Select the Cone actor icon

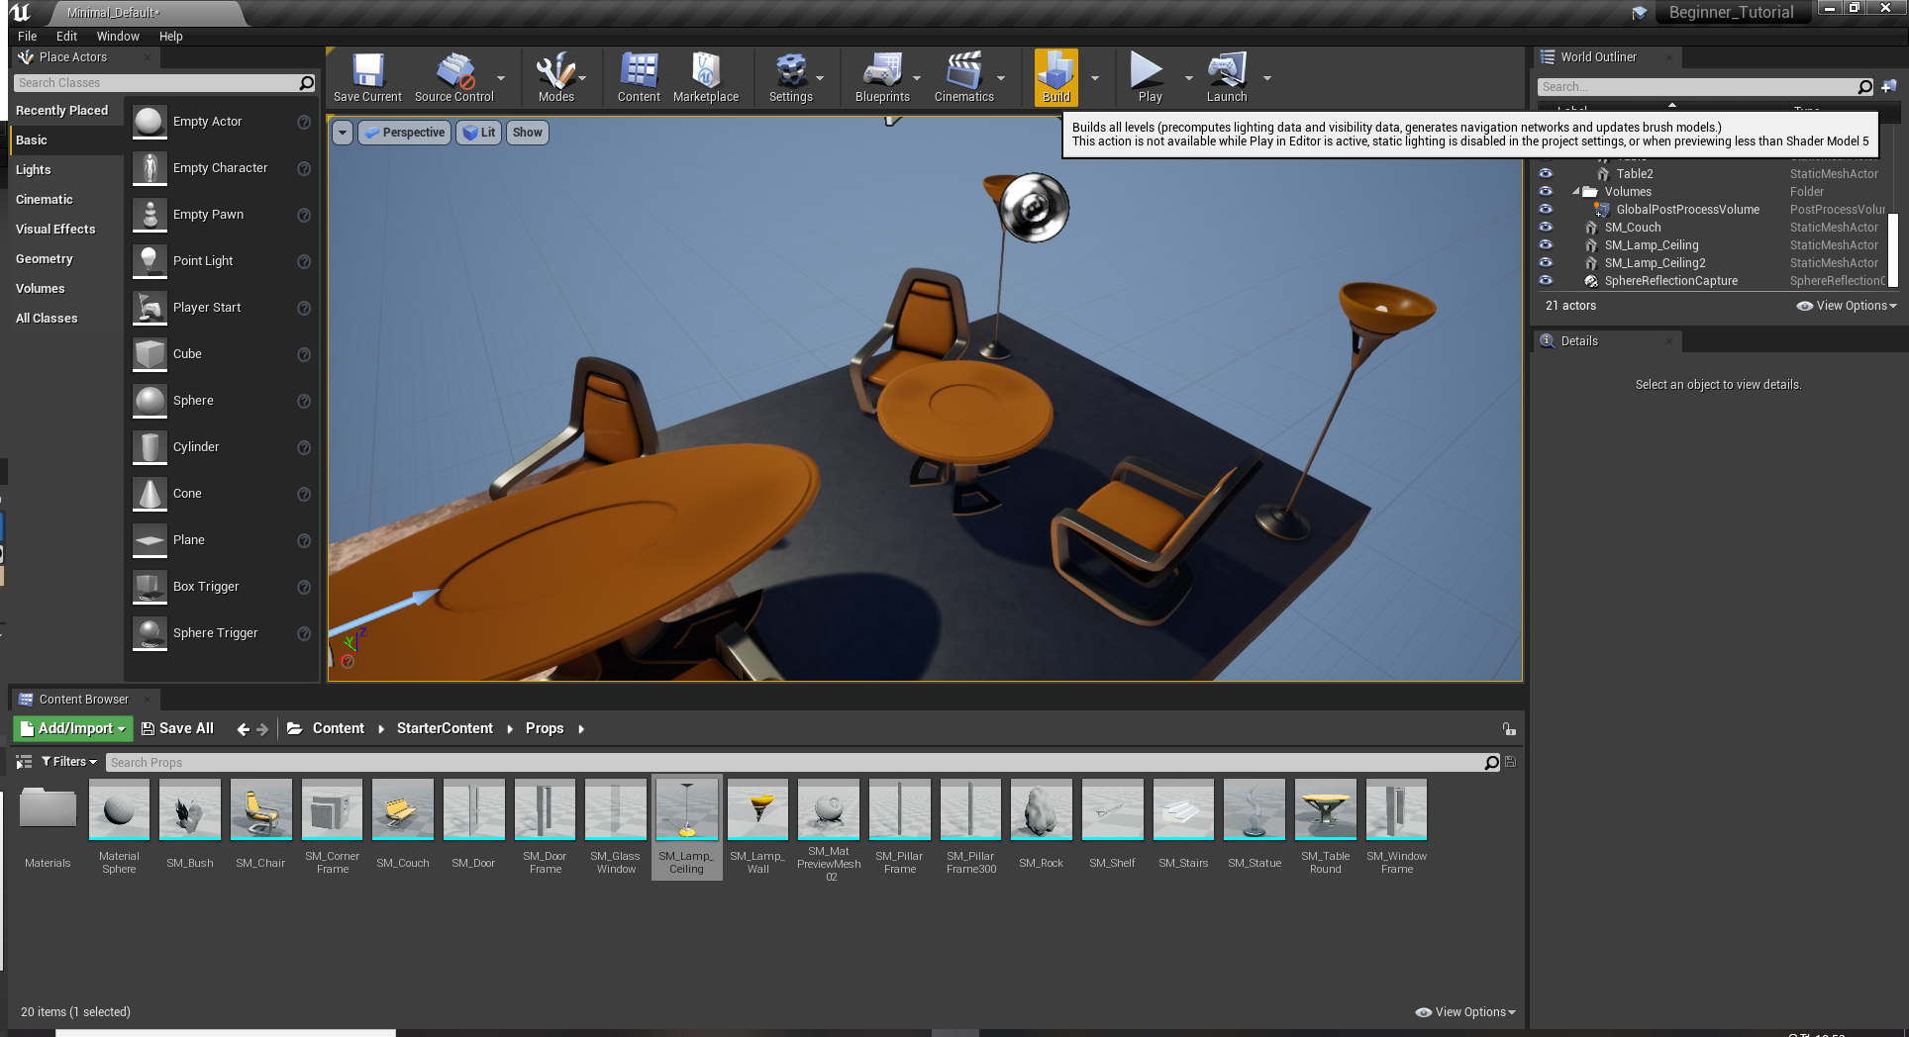pos(150,494)
